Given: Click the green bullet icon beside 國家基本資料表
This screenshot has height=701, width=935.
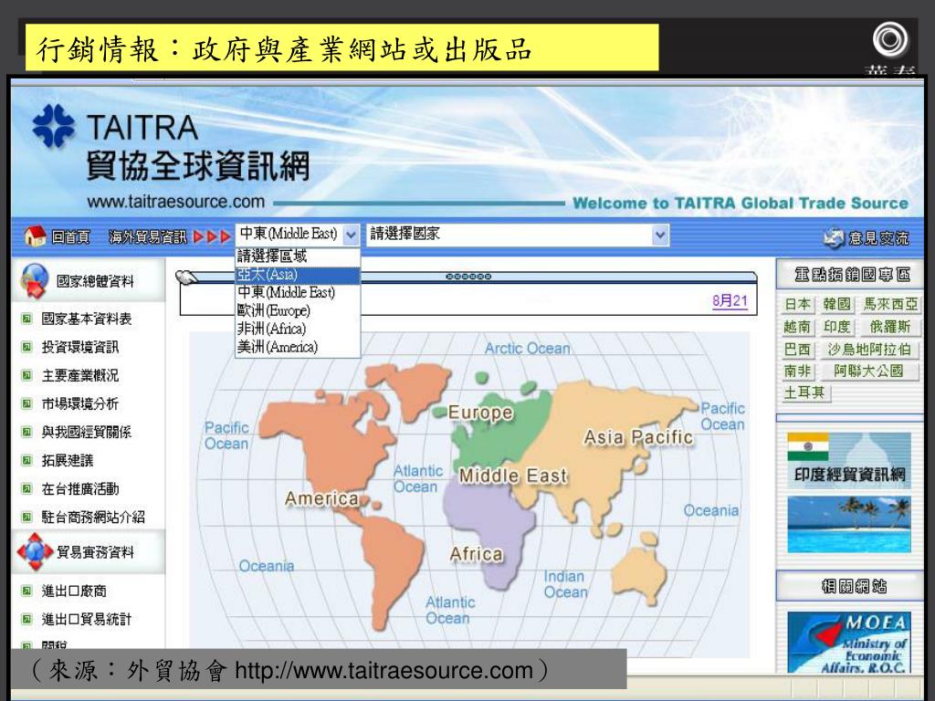Looking at the screenshot, I should [26, 319].
